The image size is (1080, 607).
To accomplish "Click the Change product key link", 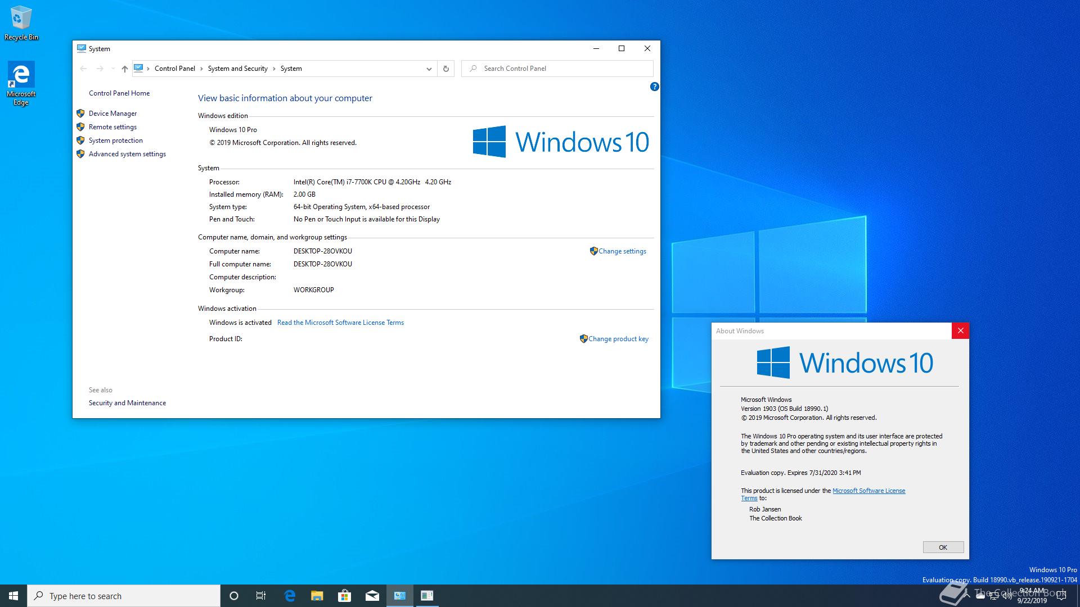I will pos(618,339).
